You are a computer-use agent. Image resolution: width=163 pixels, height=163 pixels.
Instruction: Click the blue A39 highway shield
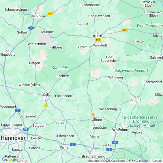pos(115,143)
